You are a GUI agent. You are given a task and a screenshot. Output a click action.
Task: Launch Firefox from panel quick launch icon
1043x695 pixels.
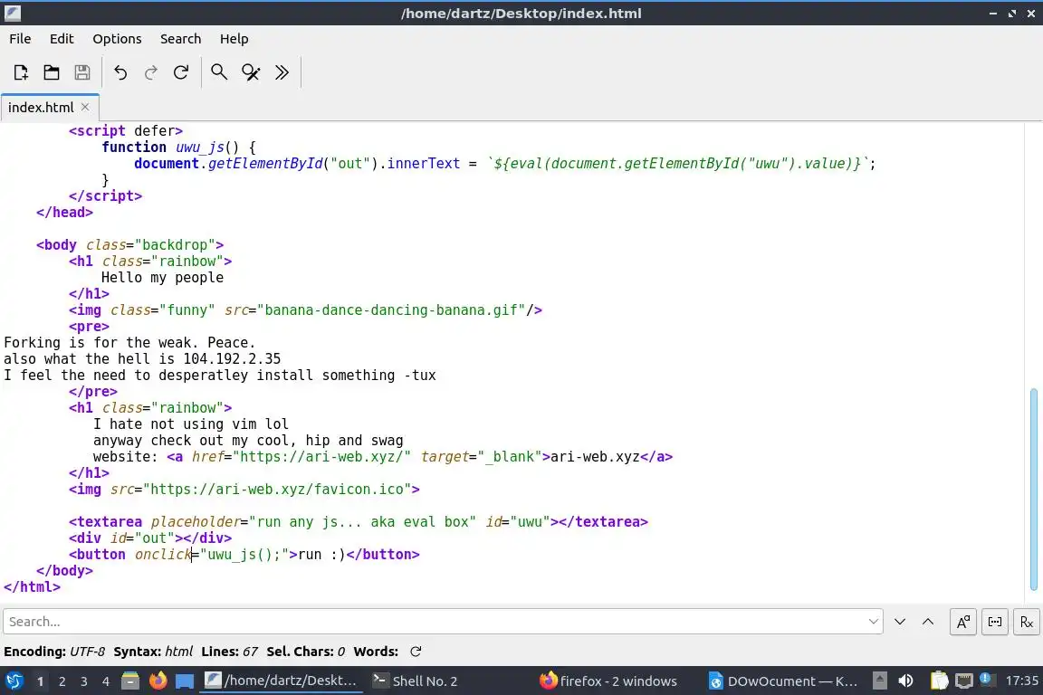pos(158,681)
